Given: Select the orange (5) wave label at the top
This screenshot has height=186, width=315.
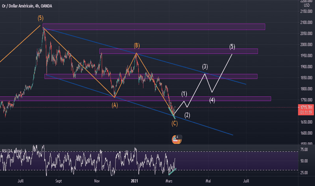Looking at the screenshot, I should click(x=41, y=18).
